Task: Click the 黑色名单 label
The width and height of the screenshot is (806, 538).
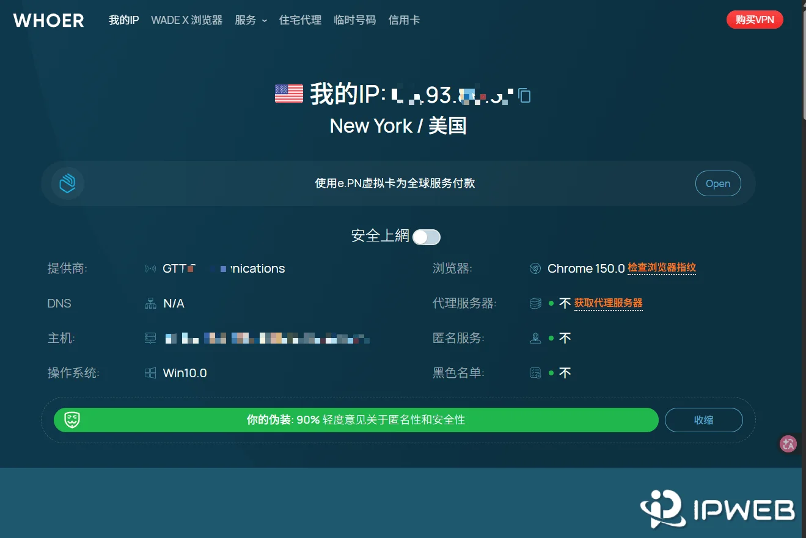Action: pos(458,373)
